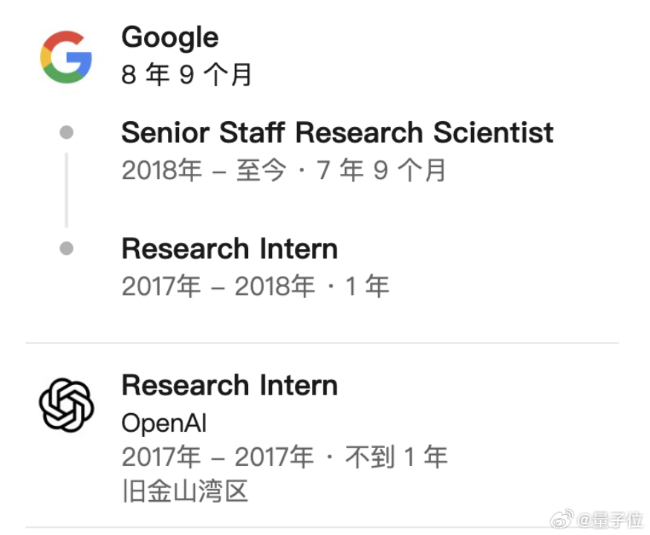Click the Weibo eye logo watermark
The height and width of the screenshot is (535, 650).
coord(562,519)
